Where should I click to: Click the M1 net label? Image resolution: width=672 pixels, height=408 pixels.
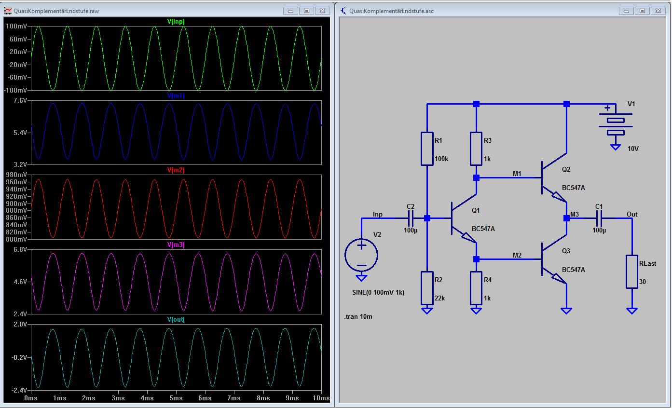[517, 174]
